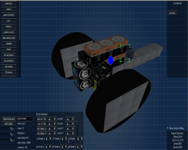
Task: Choose the IR camera block
Action: [x=9, y=72]
